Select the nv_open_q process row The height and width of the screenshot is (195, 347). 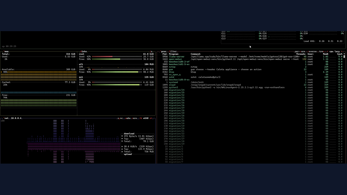click(x=252, y=74)
